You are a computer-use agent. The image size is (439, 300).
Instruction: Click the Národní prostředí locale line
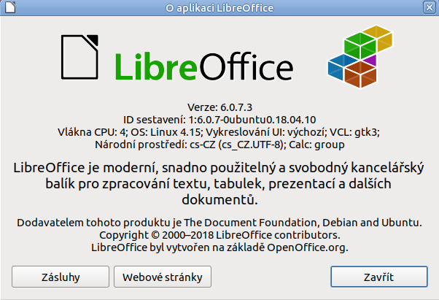click(x=219, y=145)
